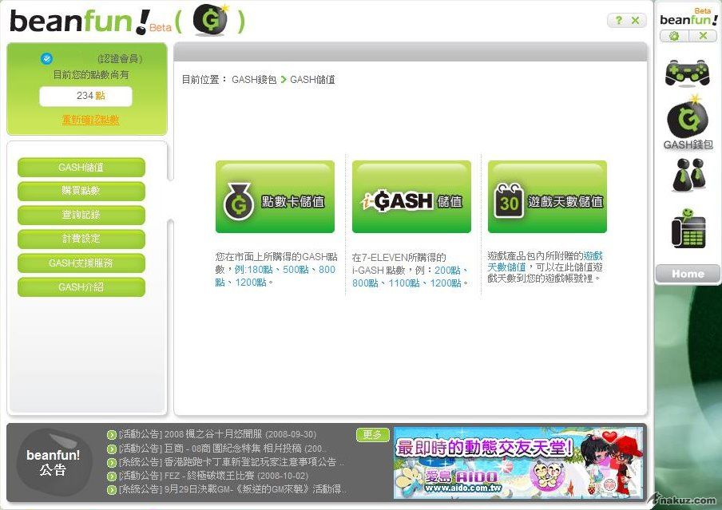The width and height of the screenshot is (722, 510).
Task: Click GASH錢包 in the breadcrumb
Action: coord(254,80)
